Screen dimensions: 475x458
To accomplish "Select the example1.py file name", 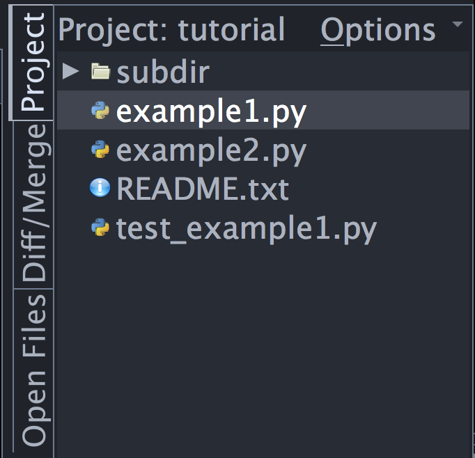I will tap(211, 111).
